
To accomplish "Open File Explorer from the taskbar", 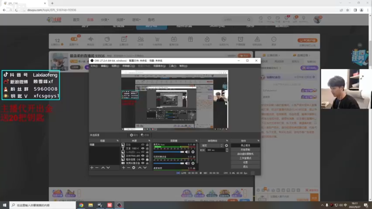I will point(91,205).
